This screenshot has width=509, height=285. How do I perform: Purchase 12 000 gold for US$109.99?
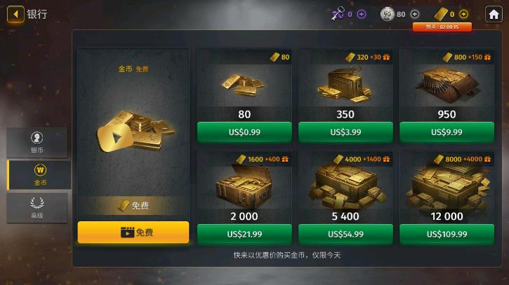click(x=447, y=234)
